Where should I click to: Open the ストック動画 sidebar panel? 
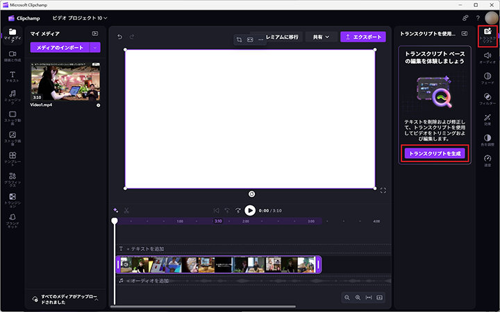click(12, 117)
